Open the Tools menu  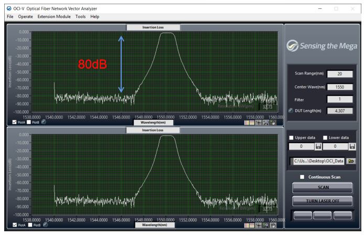(81, 16)
